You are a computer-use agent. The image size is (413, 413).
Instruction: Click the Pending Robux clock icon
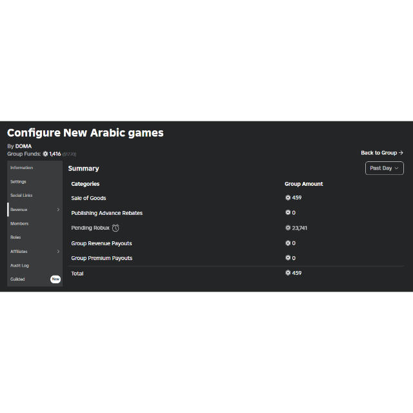[116, 228]
